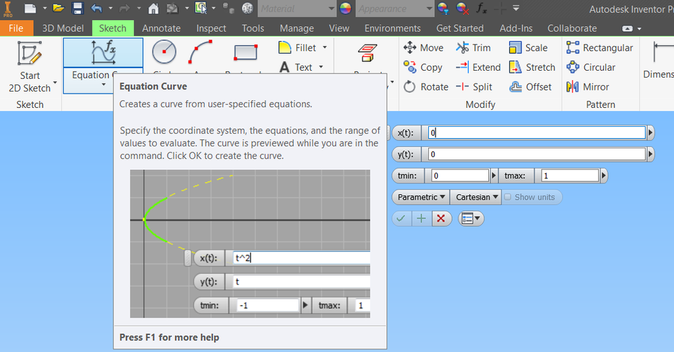
Task: Select the Mirror tool
Action: click(x=588, y=87)
